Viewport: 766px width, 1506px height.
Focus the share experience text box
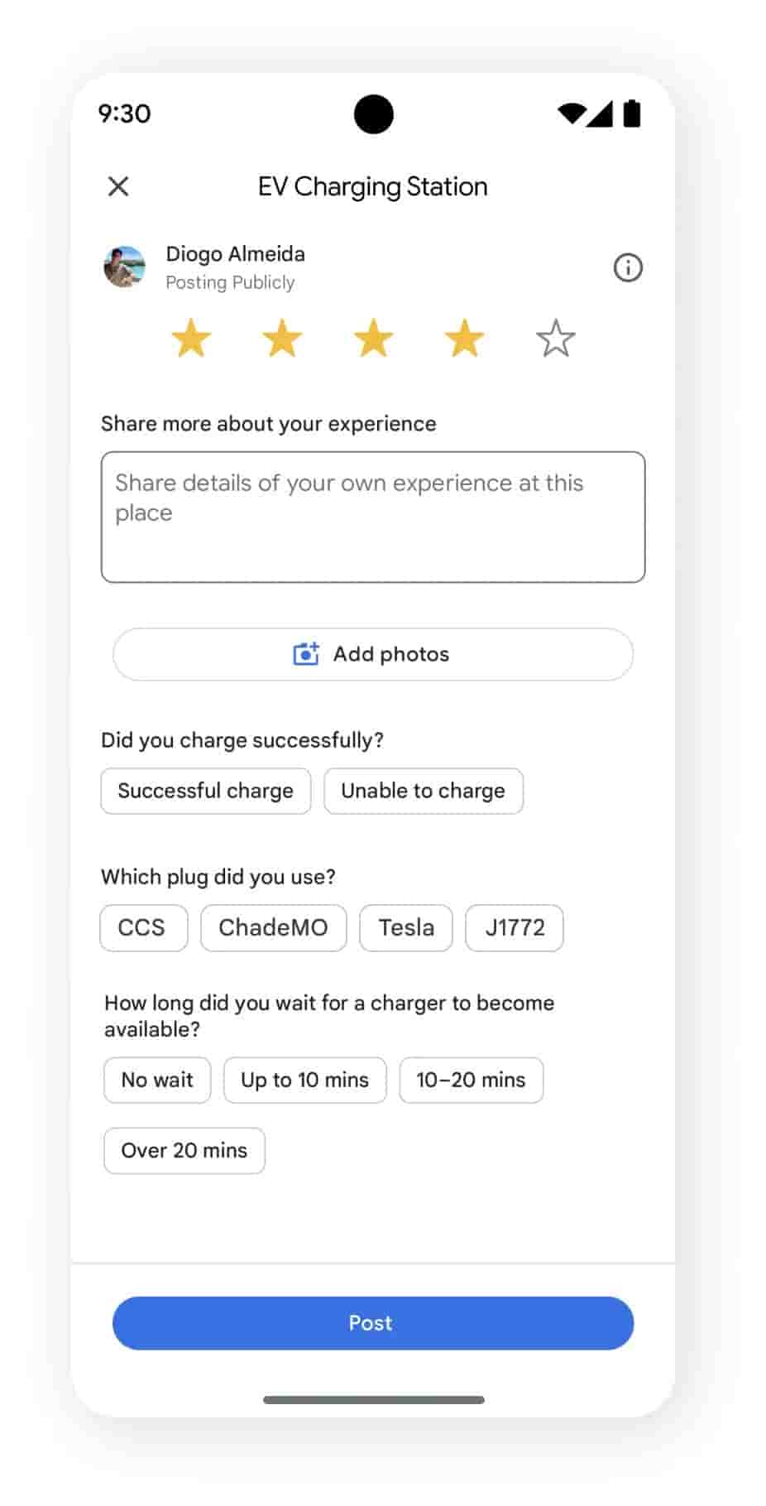tap(372, 517)
